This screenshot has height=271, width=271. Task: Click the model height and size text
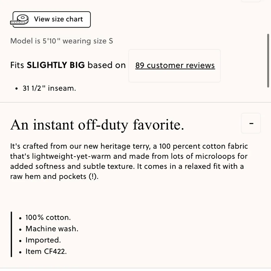[62, 41]
